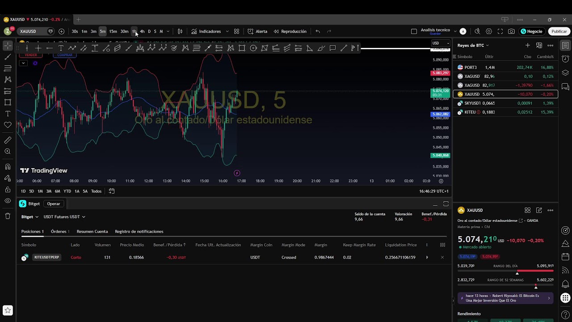Enter fullscreen mode icon
This screenshot has width=572, height=322.
(500, 31)
